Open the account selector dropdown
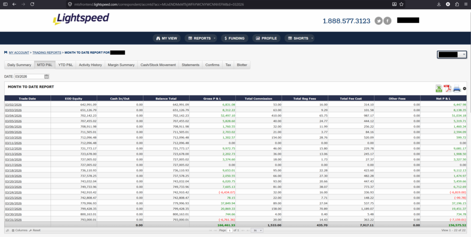This screenshot has height=237, width=471. click(x=452, y=55)
